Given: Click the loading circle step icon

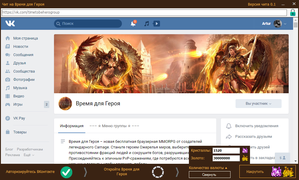Looking at the screenshot, I should (x=158, y=172).
